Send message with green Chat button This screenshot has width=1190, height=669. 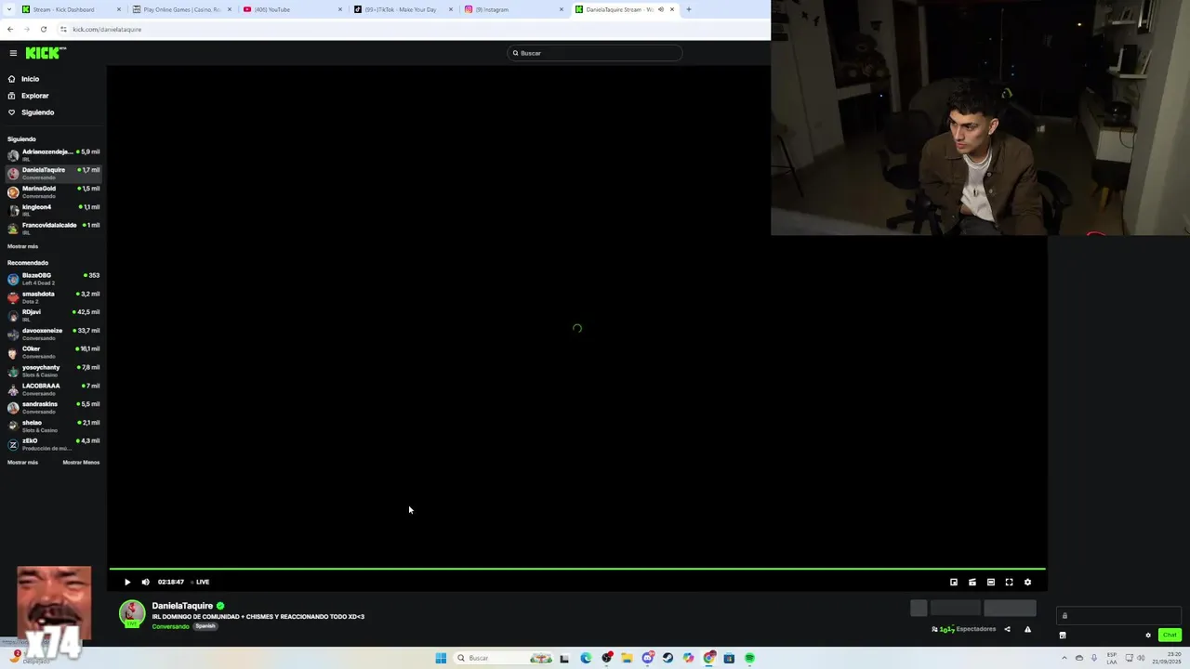1170,636
